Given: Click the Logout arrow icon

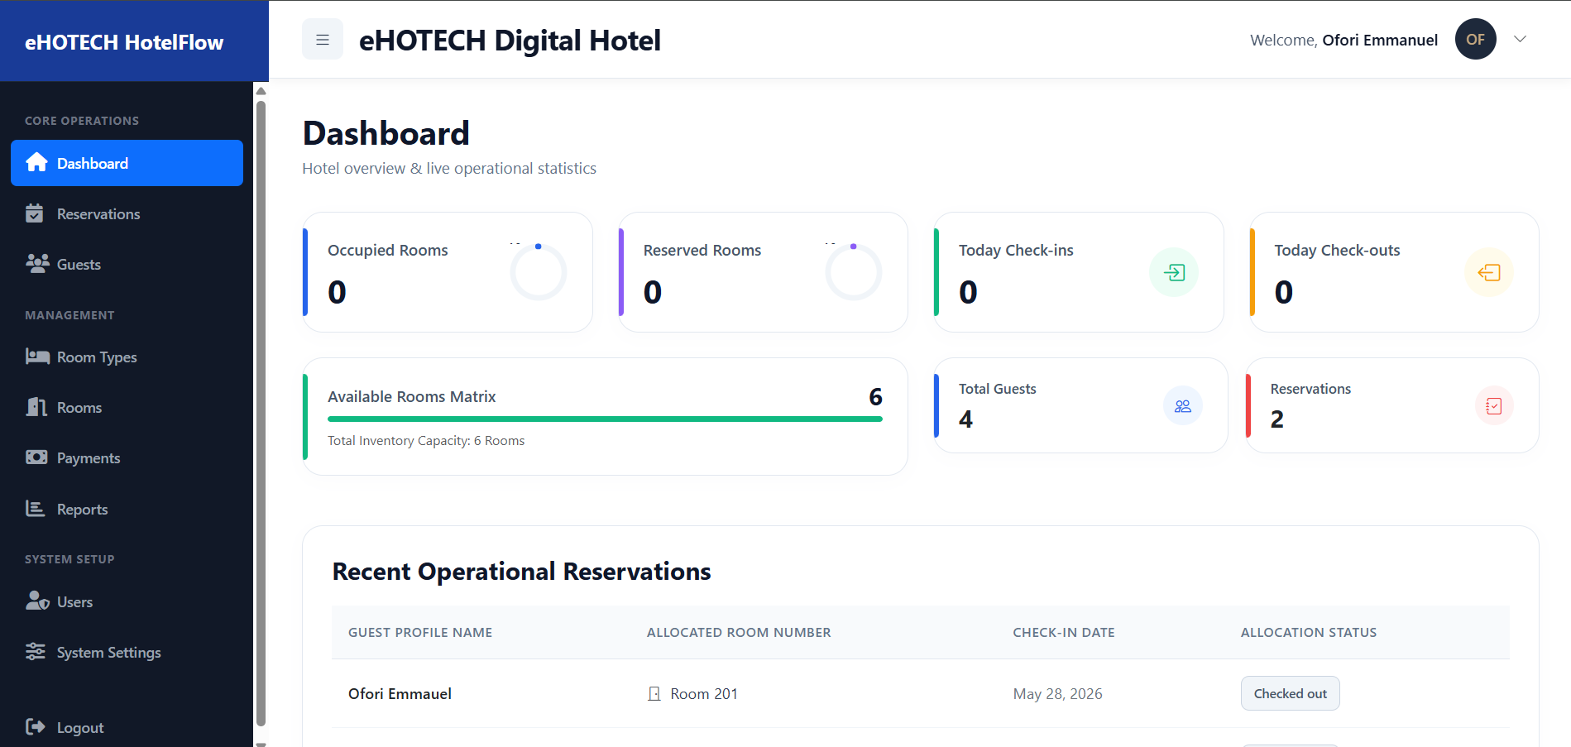Looking at the screenshot, I should coord(36,726).
